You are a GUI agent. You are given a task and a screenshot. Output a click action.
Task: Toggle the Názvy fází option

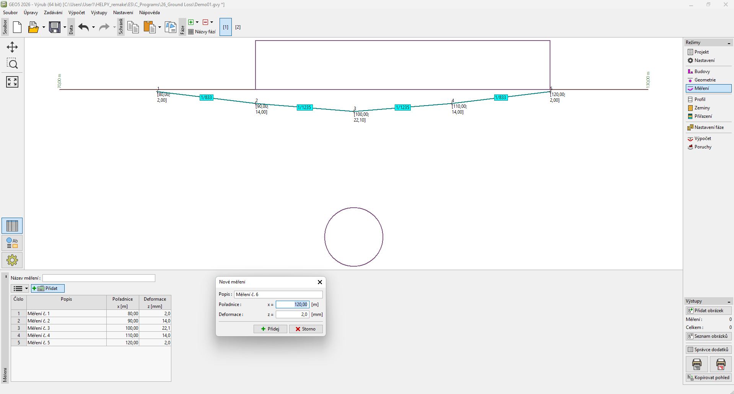pyautogui.click(x=202, y=32)
